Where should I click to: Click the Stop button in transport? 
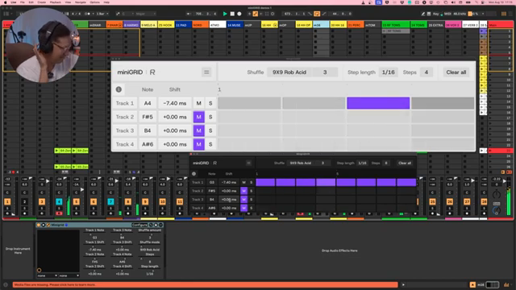232,14
